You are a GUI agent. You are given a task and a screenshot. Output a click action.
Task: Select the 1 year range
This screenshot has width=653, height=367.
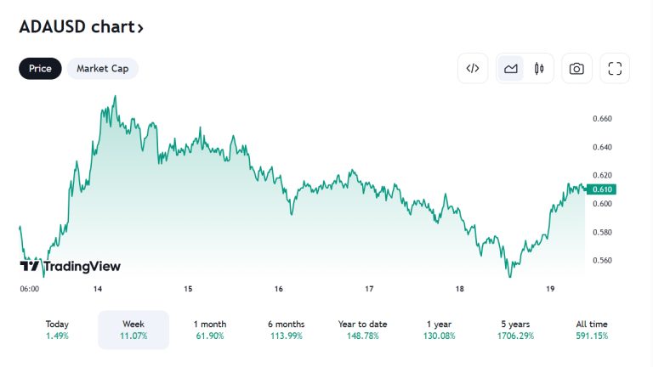pos(439,330)
